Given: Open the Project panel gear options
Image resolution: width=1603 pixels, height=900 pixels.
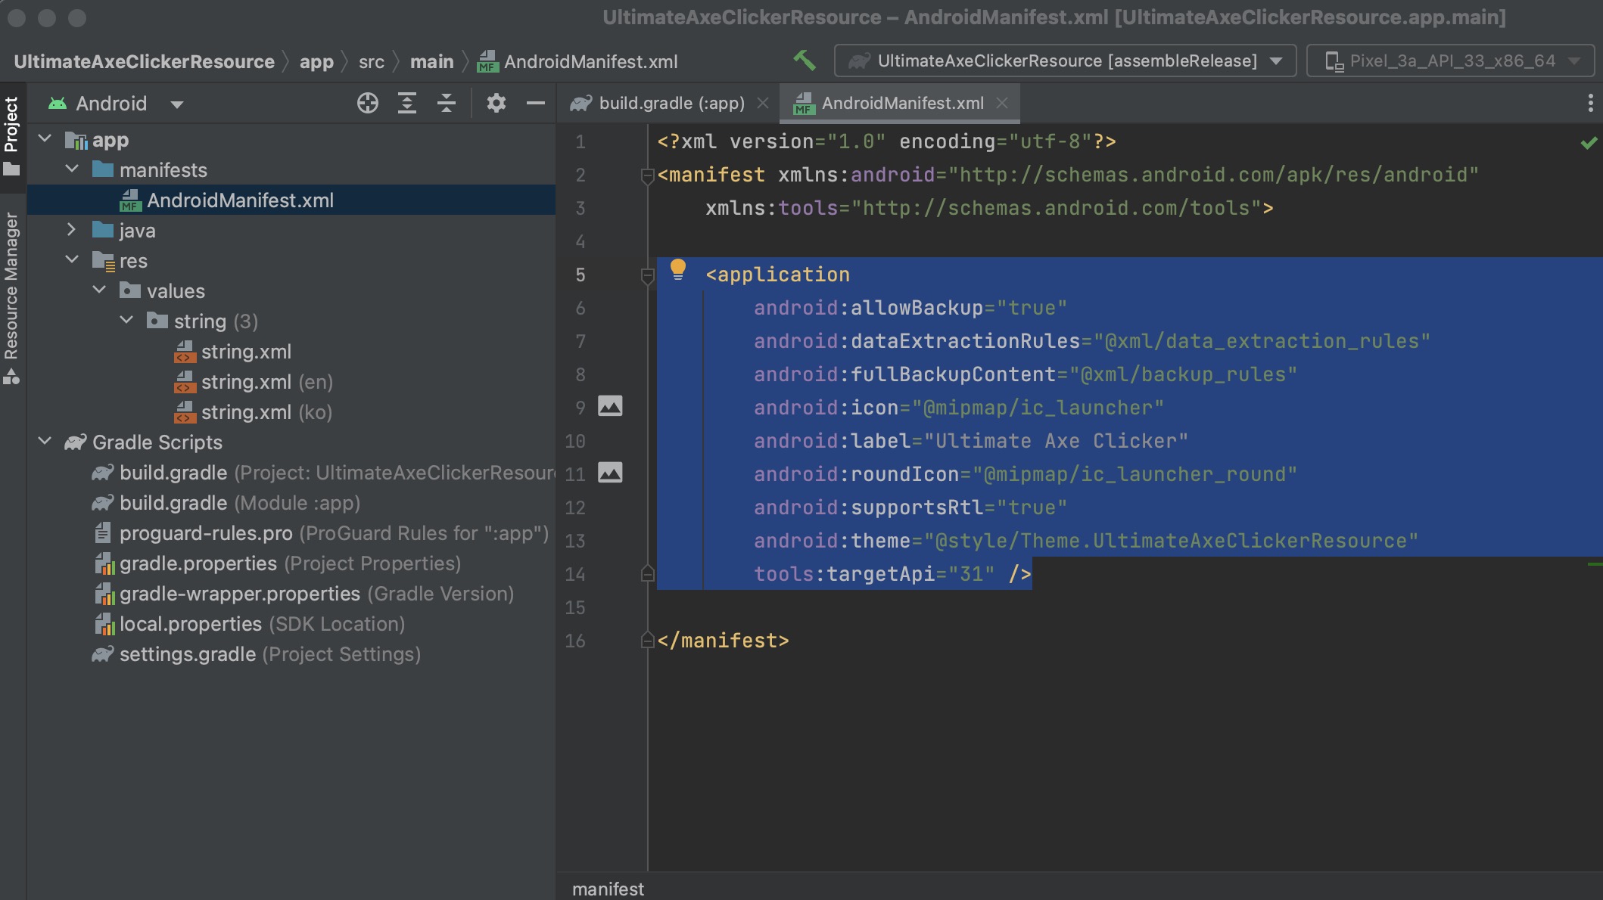Looking at the screenshot, I should click(x=496, y=103).
